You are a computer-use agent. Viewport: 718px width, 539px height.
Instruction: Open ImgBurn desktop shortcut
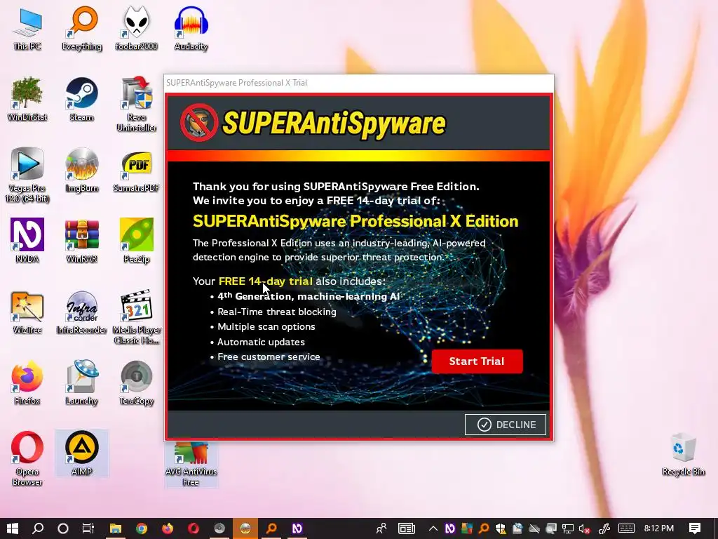[81, 170]
